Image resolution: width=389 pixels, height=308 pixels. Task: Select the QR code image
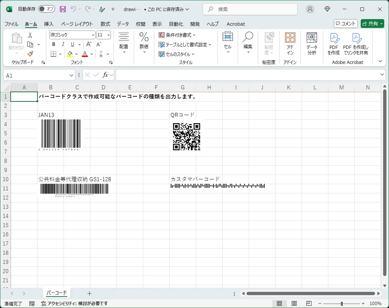tap(187, 137)
